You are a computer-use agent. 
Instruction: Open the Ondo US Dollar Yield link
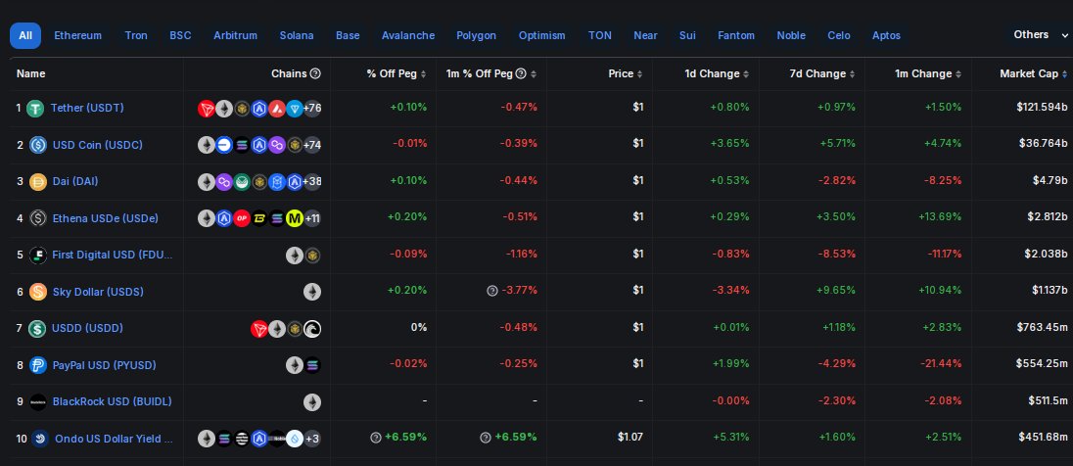click(114, 439)
